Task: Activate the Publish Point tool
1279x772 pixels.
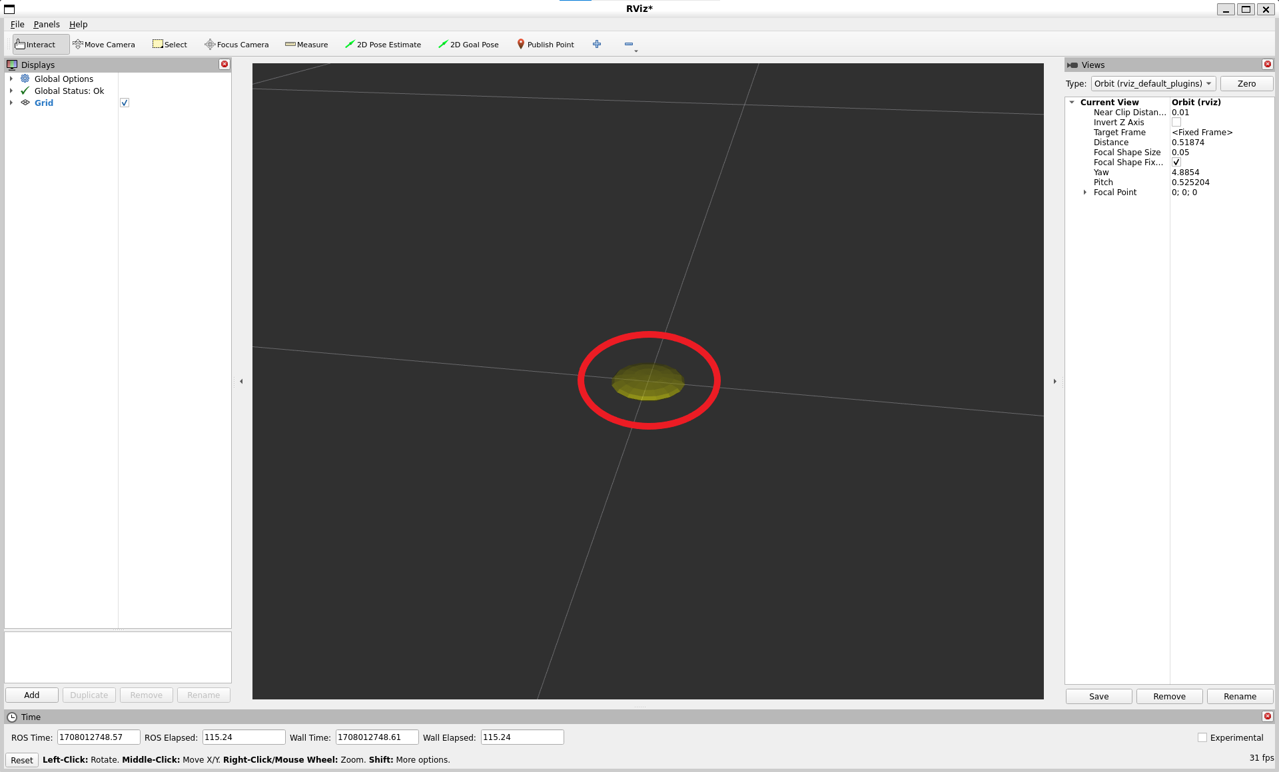Action: [546, 45]
